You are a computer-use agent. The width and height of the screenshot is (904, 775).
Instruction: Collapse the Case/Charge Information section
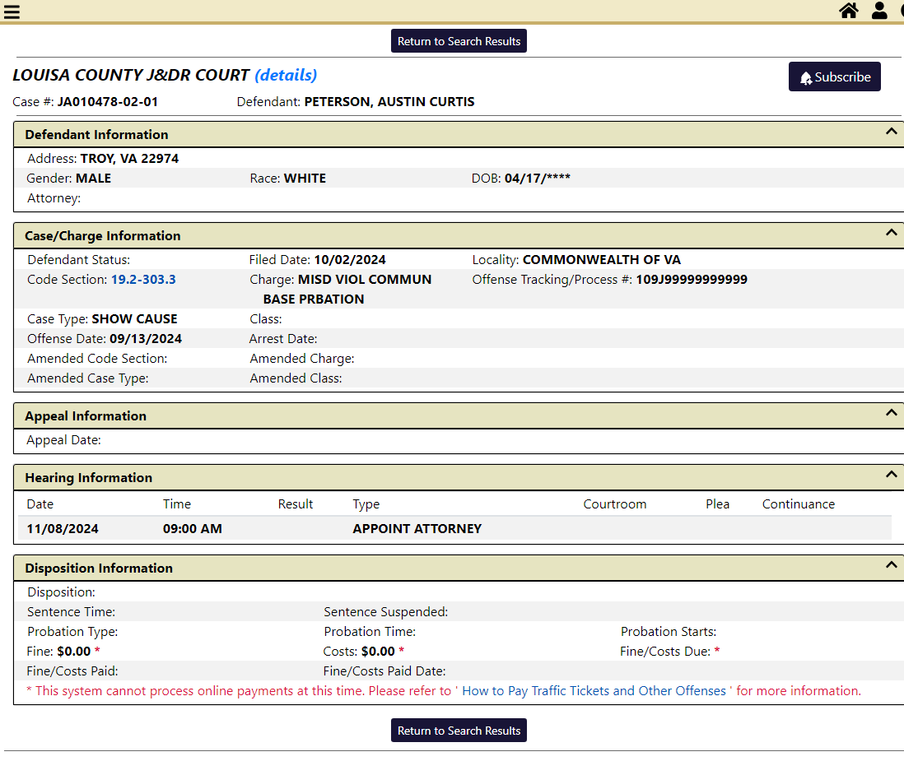[891, 233]
